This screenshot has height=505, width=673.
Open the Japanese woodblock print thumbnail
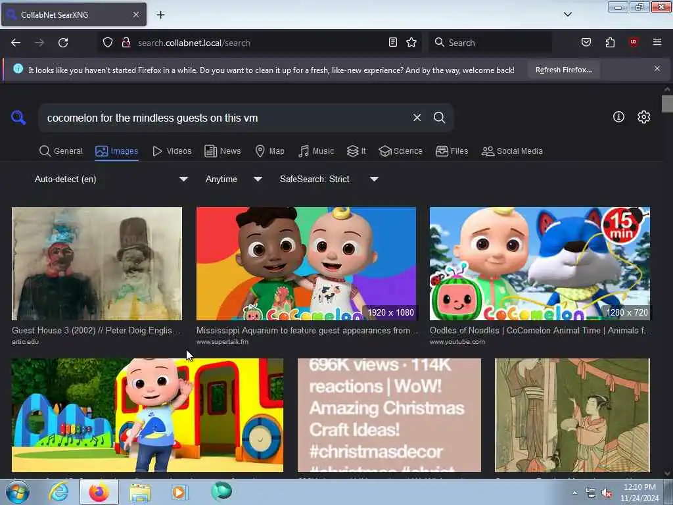click(x=572, y=416)
